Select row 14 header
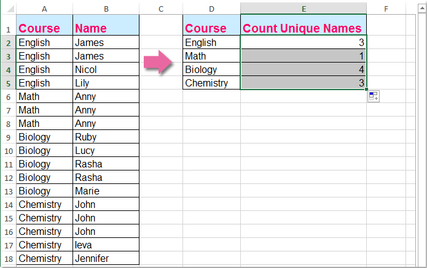 click(8, 204)
